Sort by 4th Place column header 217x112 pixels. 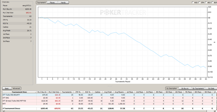[x=159, y=92]
